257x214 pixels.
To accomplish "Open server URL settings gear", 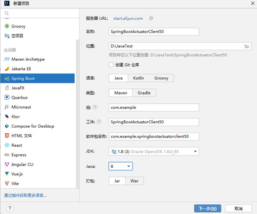I will click(151, 18).
